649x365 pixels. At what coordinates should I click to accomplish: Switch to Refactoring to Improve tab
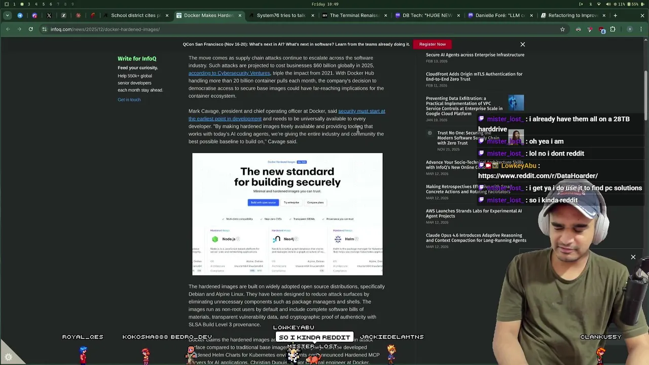572,15
